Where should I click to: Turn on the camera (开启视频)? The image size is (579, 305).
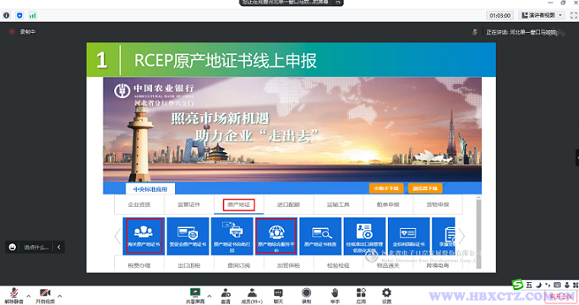click(45, 296)
